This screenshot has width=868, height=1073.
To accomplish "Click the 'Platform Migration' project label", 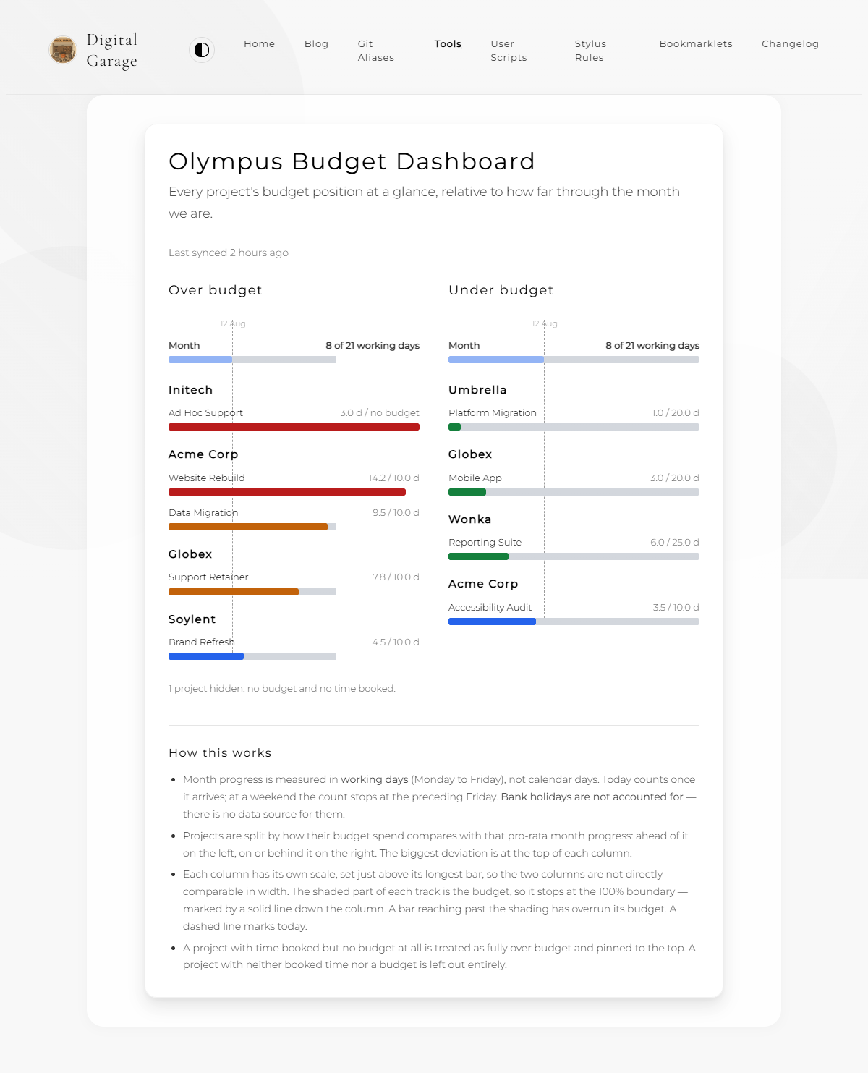I will [493, 412].
